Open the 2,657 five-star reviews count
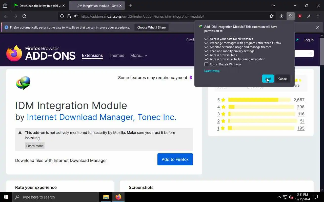 click(x=299, y=100)
